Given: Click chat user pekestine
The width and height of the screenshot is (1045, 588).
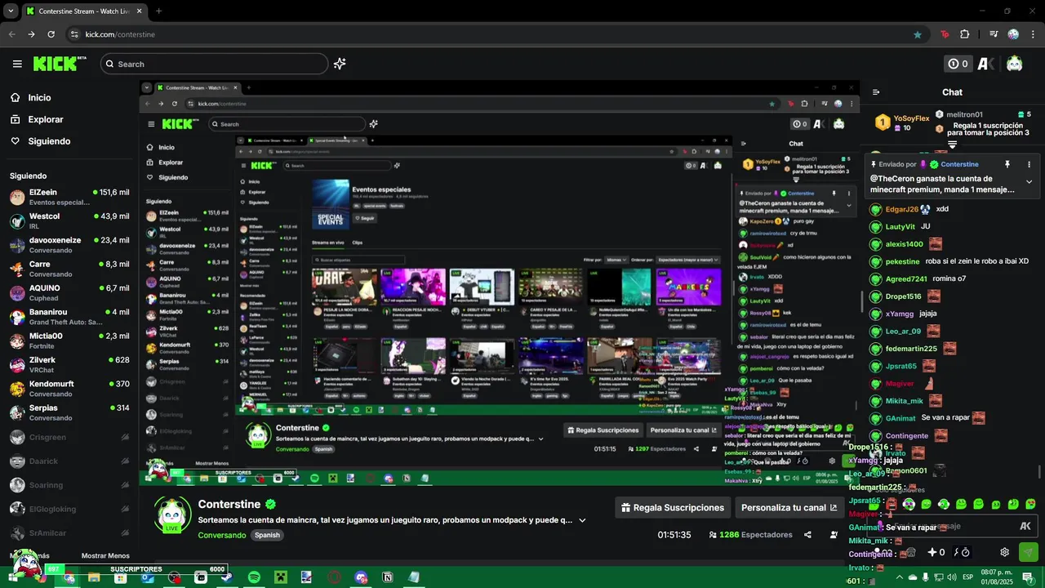Looking at the screenshot, I should click(x=902, y=261).
